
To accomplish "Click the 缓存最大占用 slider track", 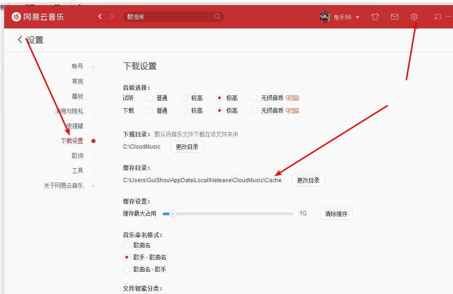I will pos(228,214).
